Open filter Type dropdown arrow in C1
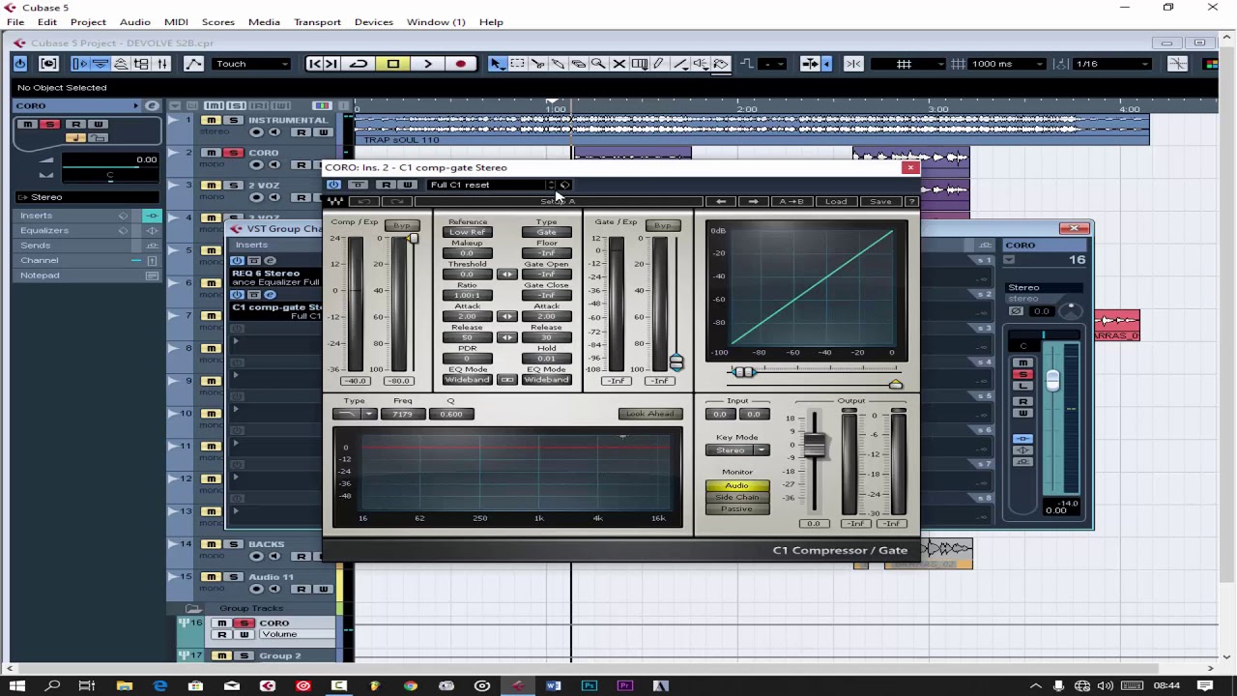 (x=368, y=414)
